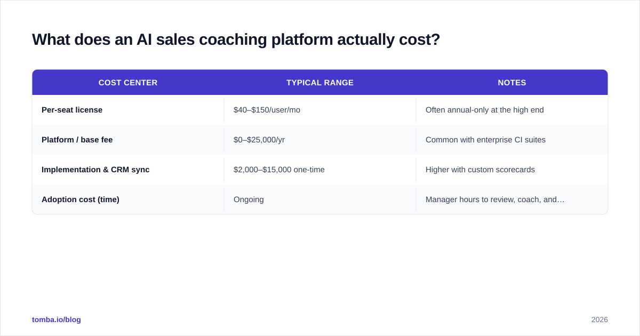
Task: Select the $0–$25,000/yr cell
Action: pos(320,140)
